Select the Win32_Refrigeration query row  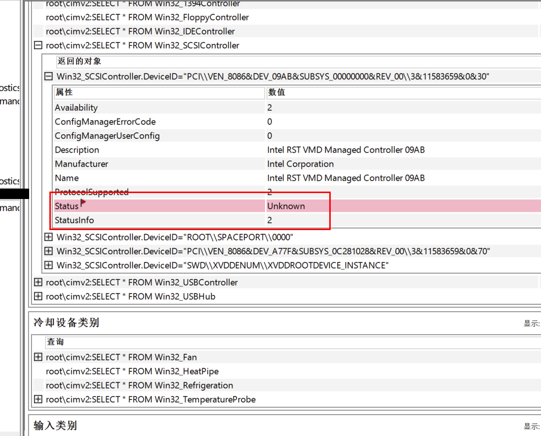[139, 385]
